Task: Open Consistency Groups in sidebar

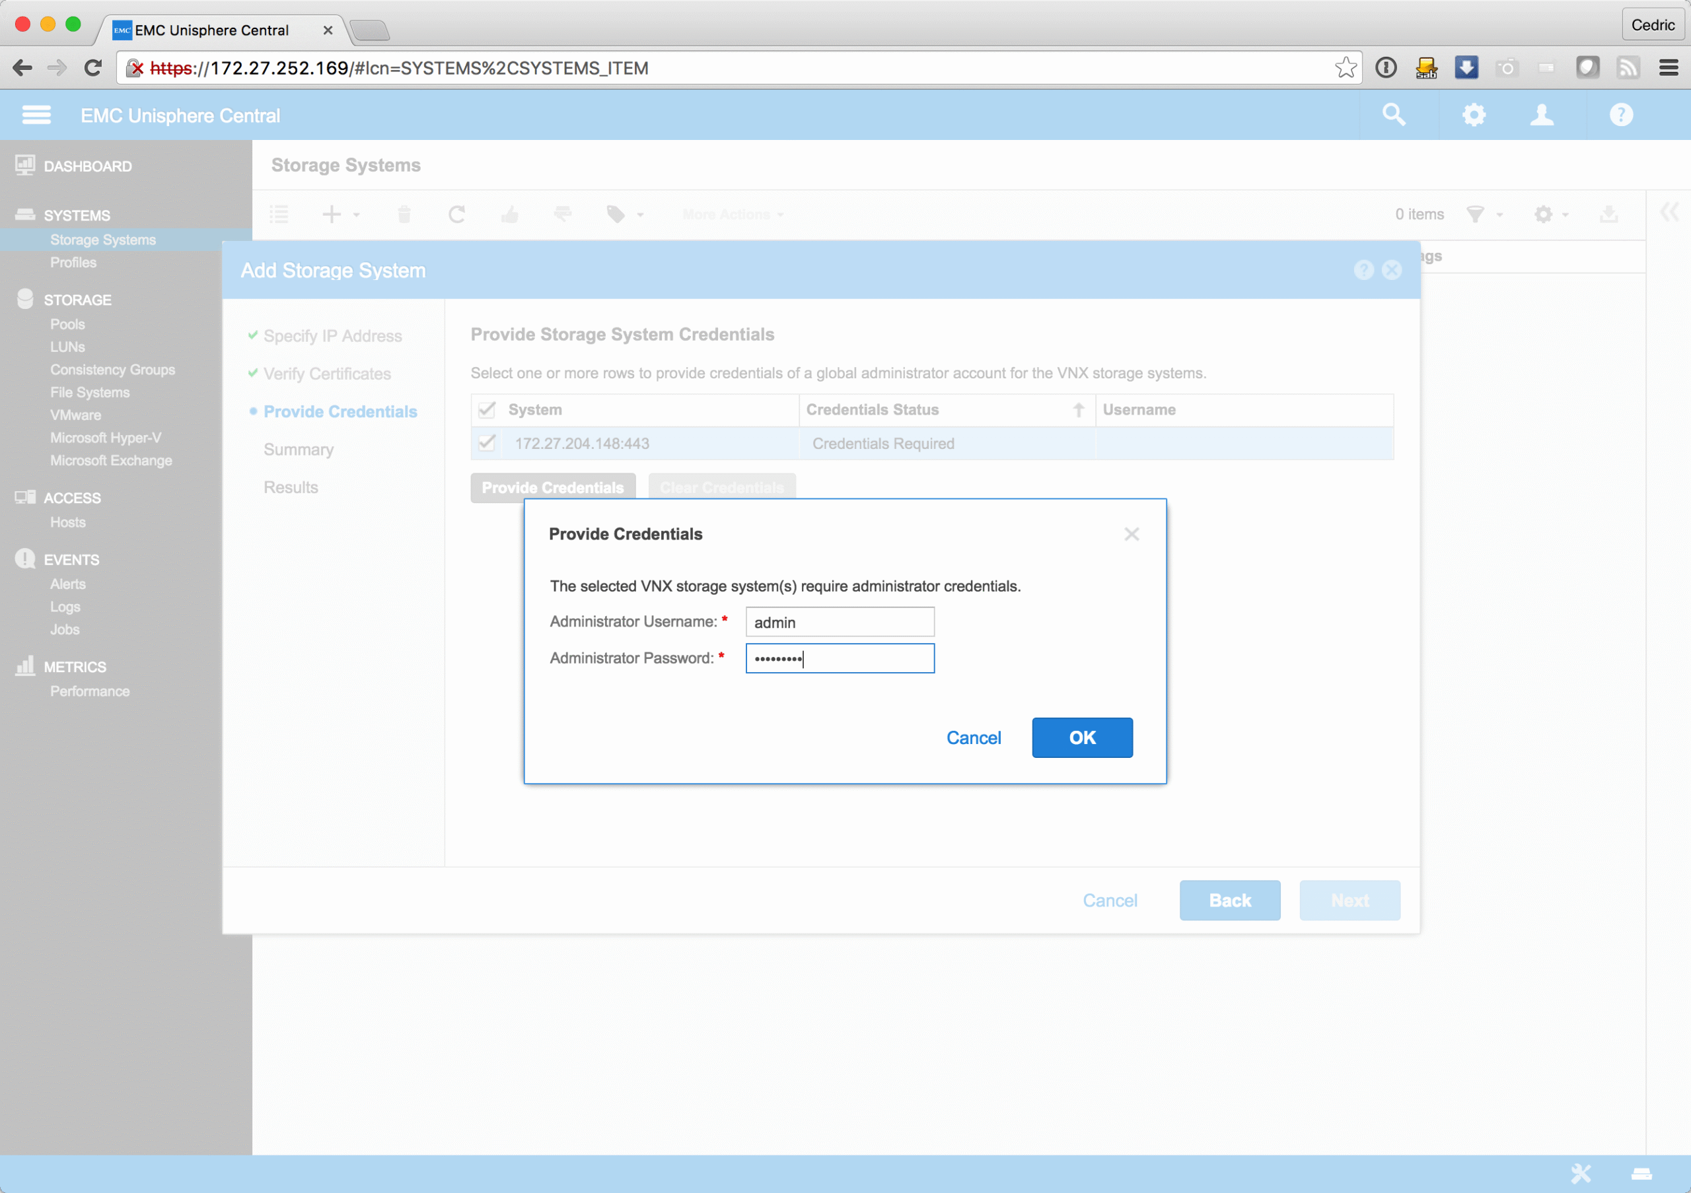Action: pyautogui.click(x=113, y=370)
